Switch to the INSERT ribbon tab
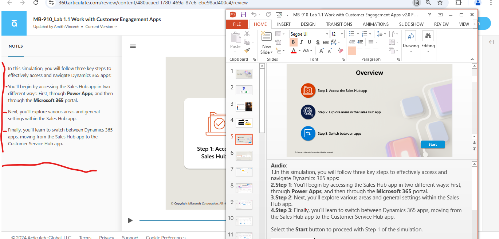 click(284, 24)
